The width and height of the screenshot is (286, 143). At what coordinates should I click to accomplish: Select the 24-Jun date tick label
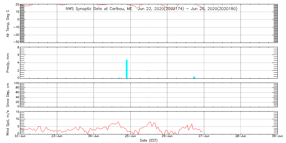pos(94,136)
